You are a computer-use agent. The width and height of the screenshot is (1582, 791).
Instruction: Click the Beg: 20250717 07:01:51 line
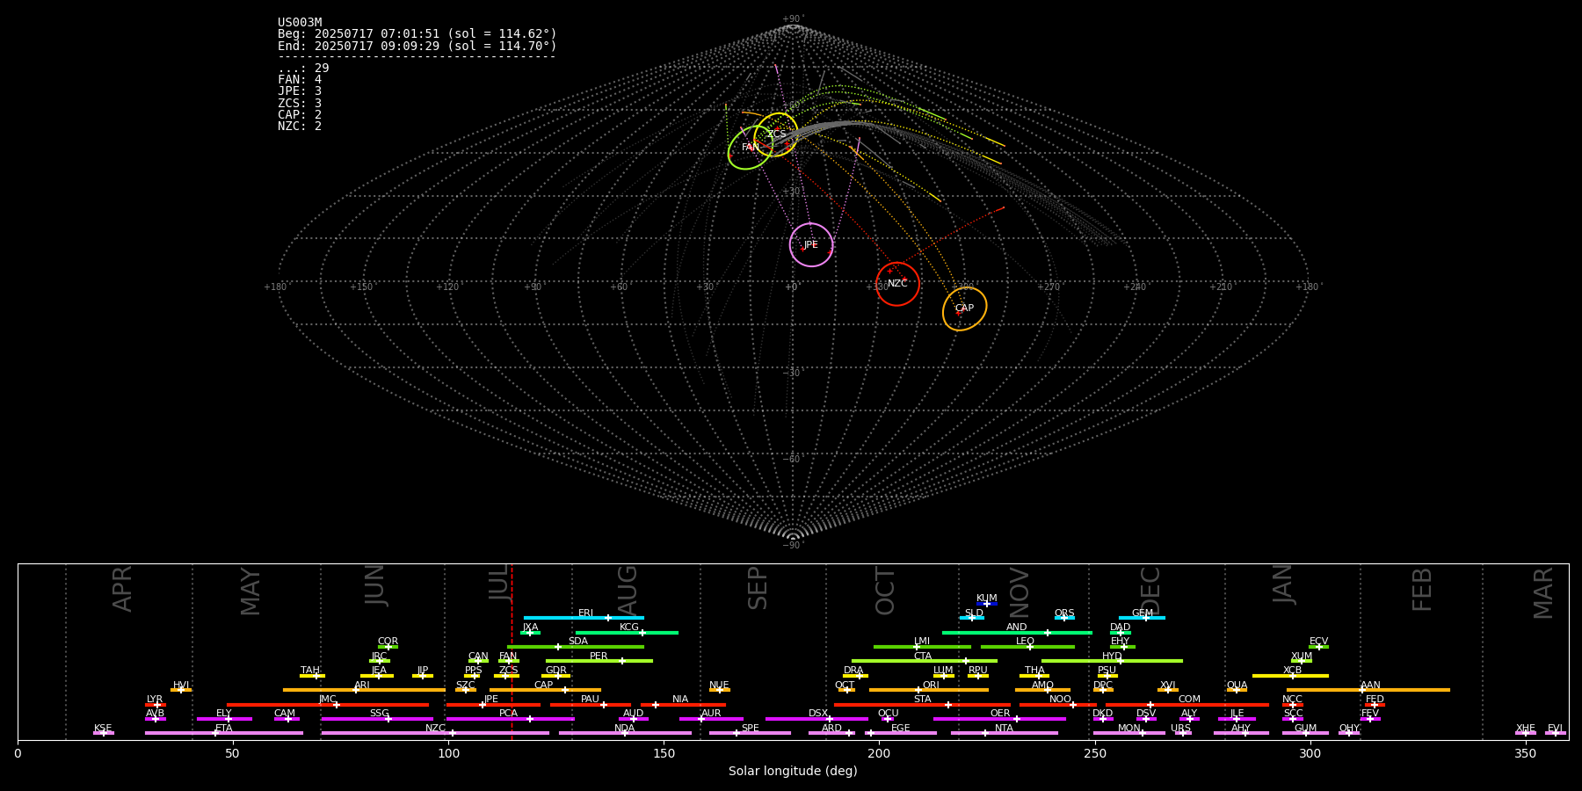[417, 34]
